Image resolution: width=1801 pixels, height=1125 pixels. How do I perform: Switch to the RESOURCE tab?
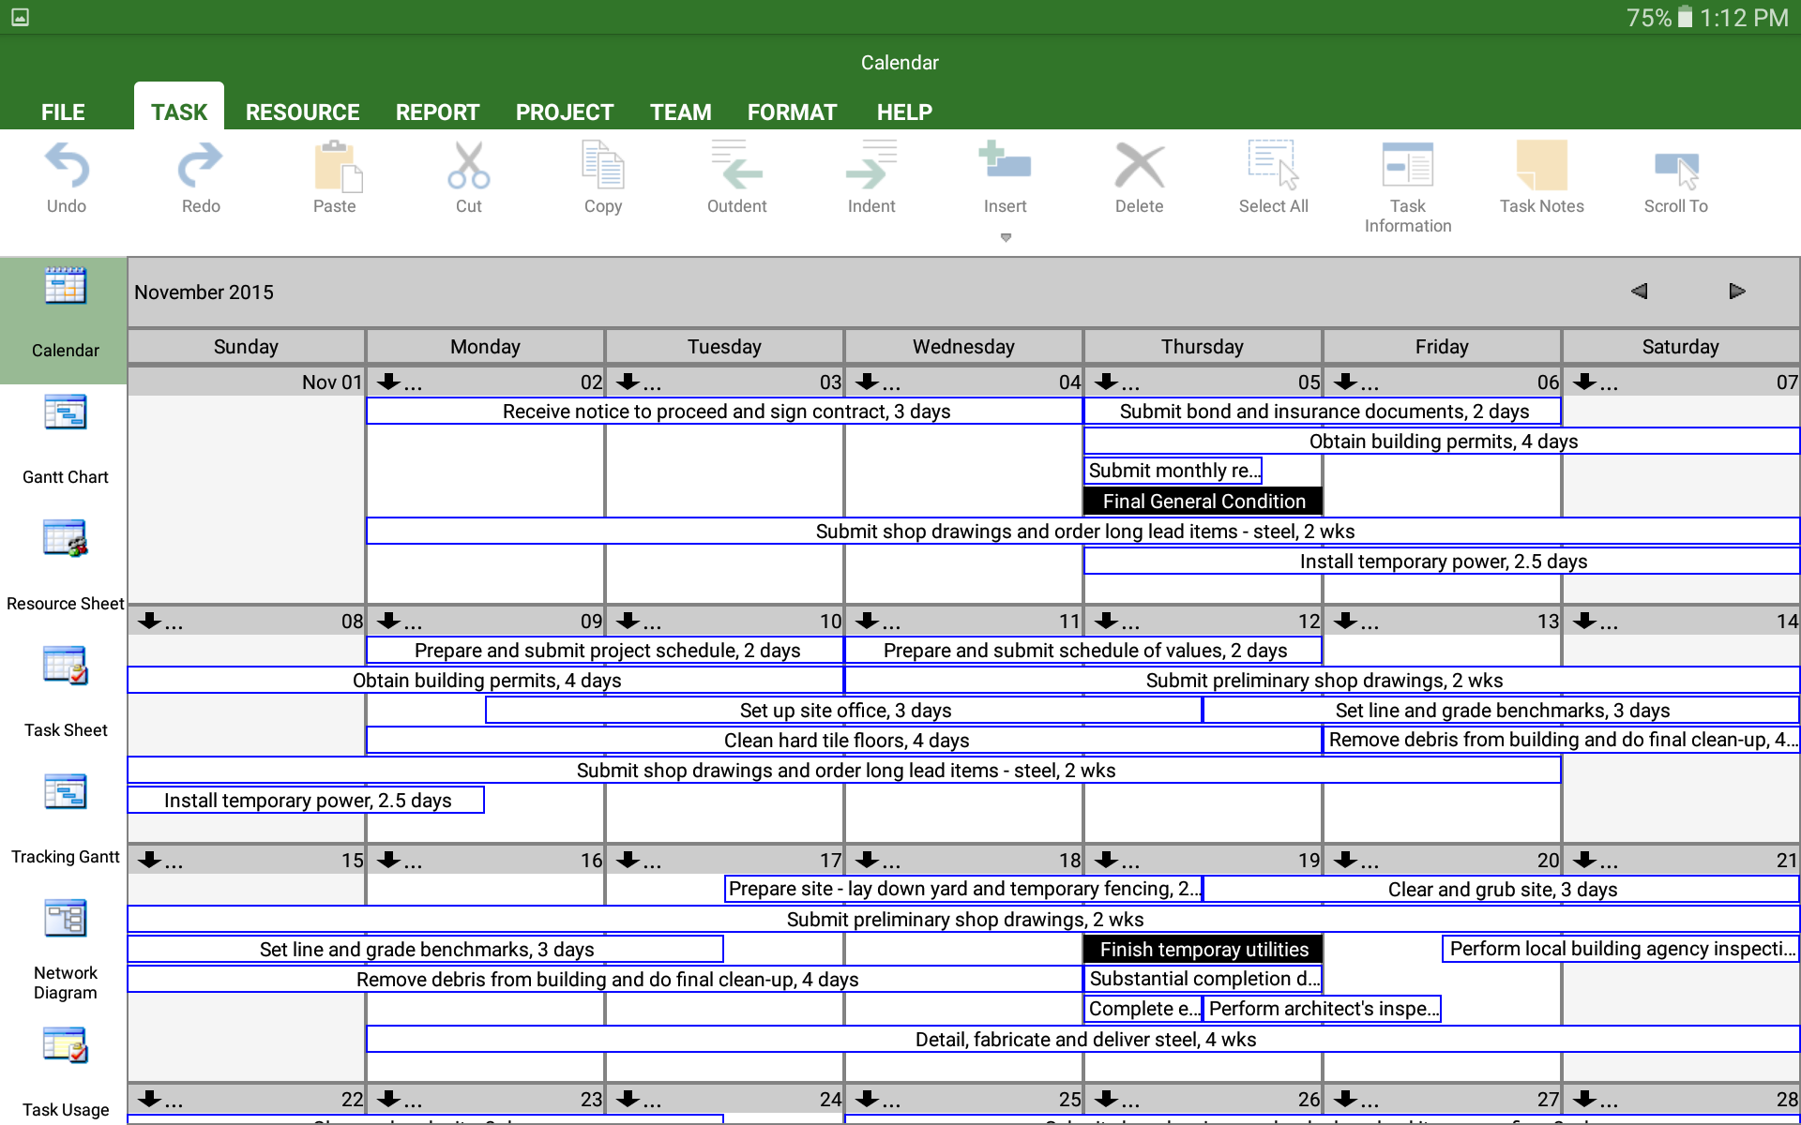(x=302, y=112)
